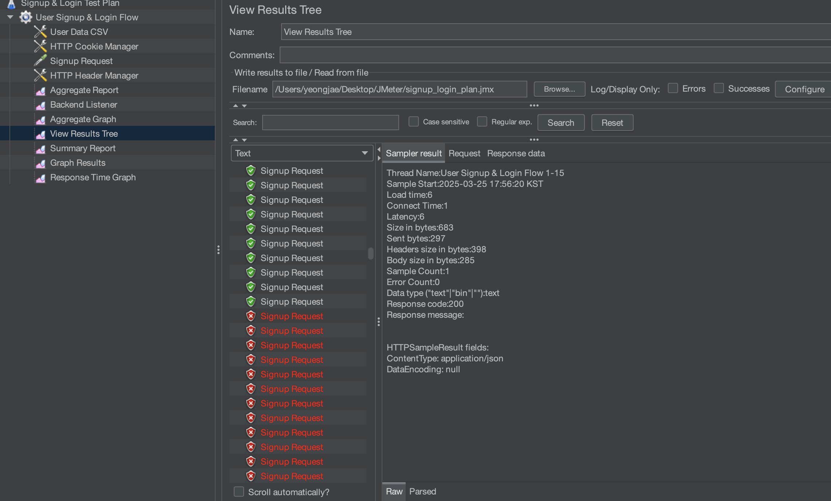Enable the Errors only checkbox
Screen dimensions: 831x501
pos(673,88)
